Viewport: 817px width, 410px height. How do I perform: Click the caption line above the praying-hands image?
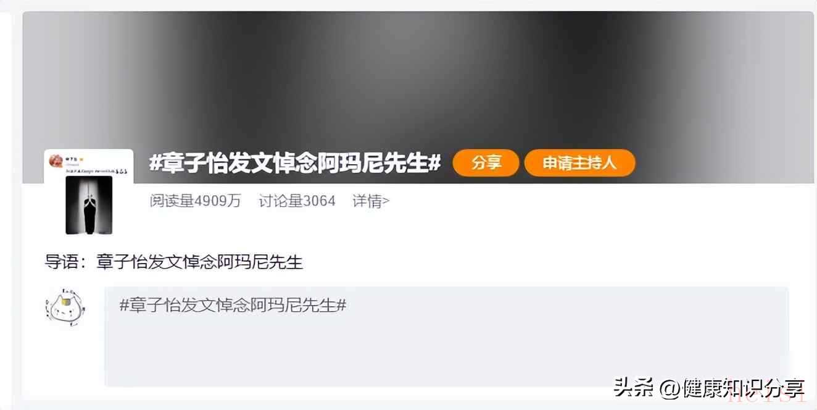point(96,171)
